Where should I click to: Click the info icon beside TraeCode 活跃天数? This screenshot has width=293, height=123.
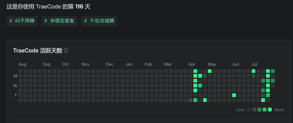point(66,51)
